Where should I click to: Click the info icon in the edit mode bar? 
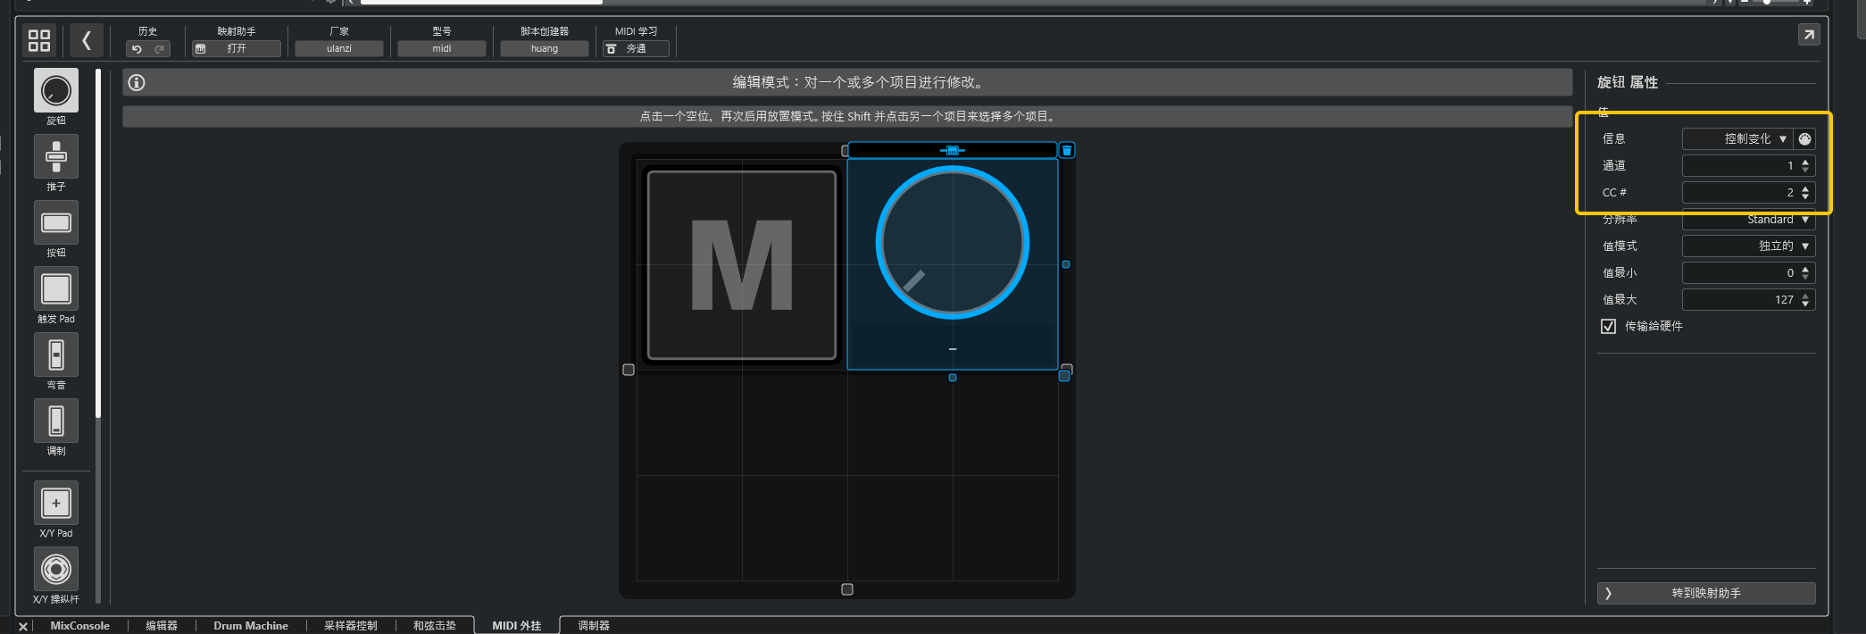coord(137,82)
